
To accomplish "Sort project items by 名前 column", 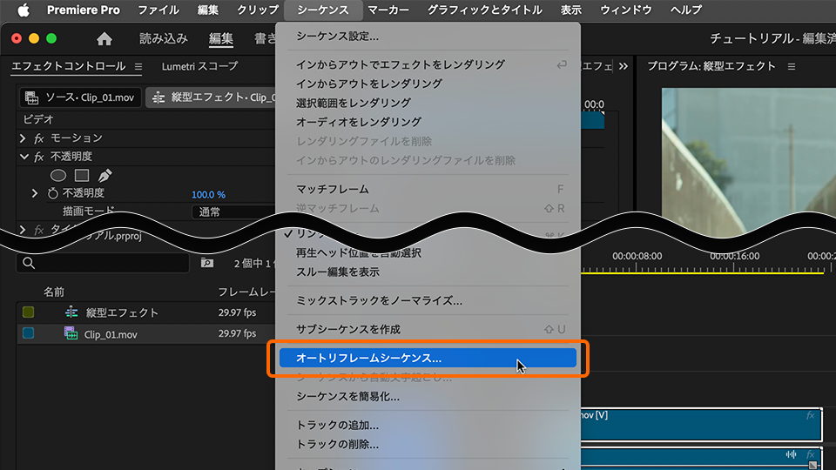I will 54,292.
